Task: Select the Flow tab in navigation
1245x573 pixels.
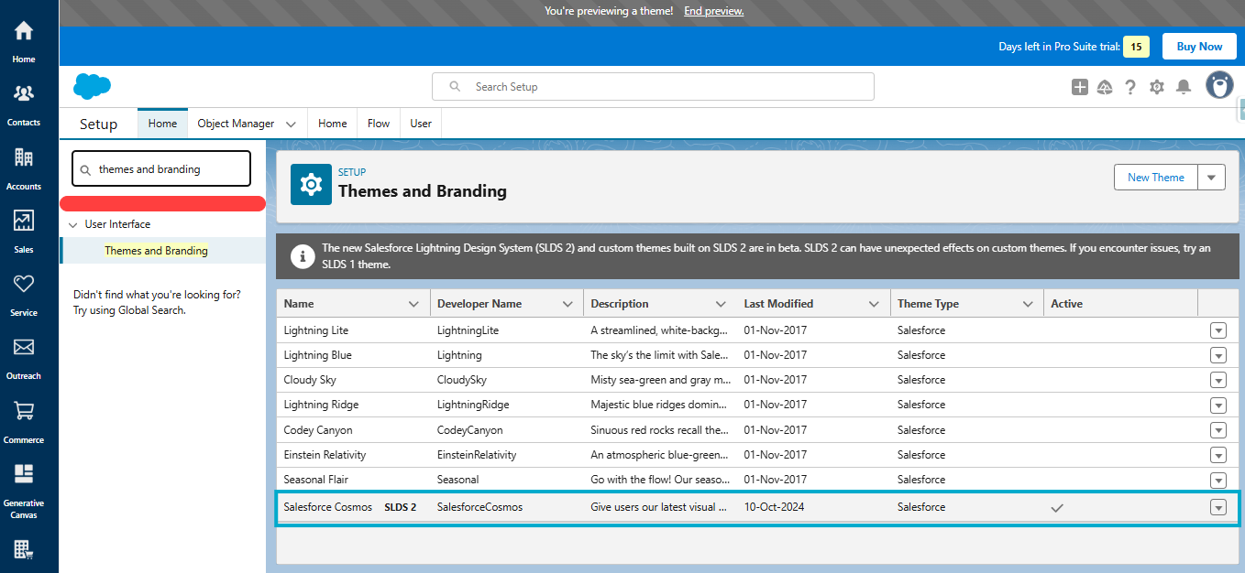Action: (x=378, y=123)
